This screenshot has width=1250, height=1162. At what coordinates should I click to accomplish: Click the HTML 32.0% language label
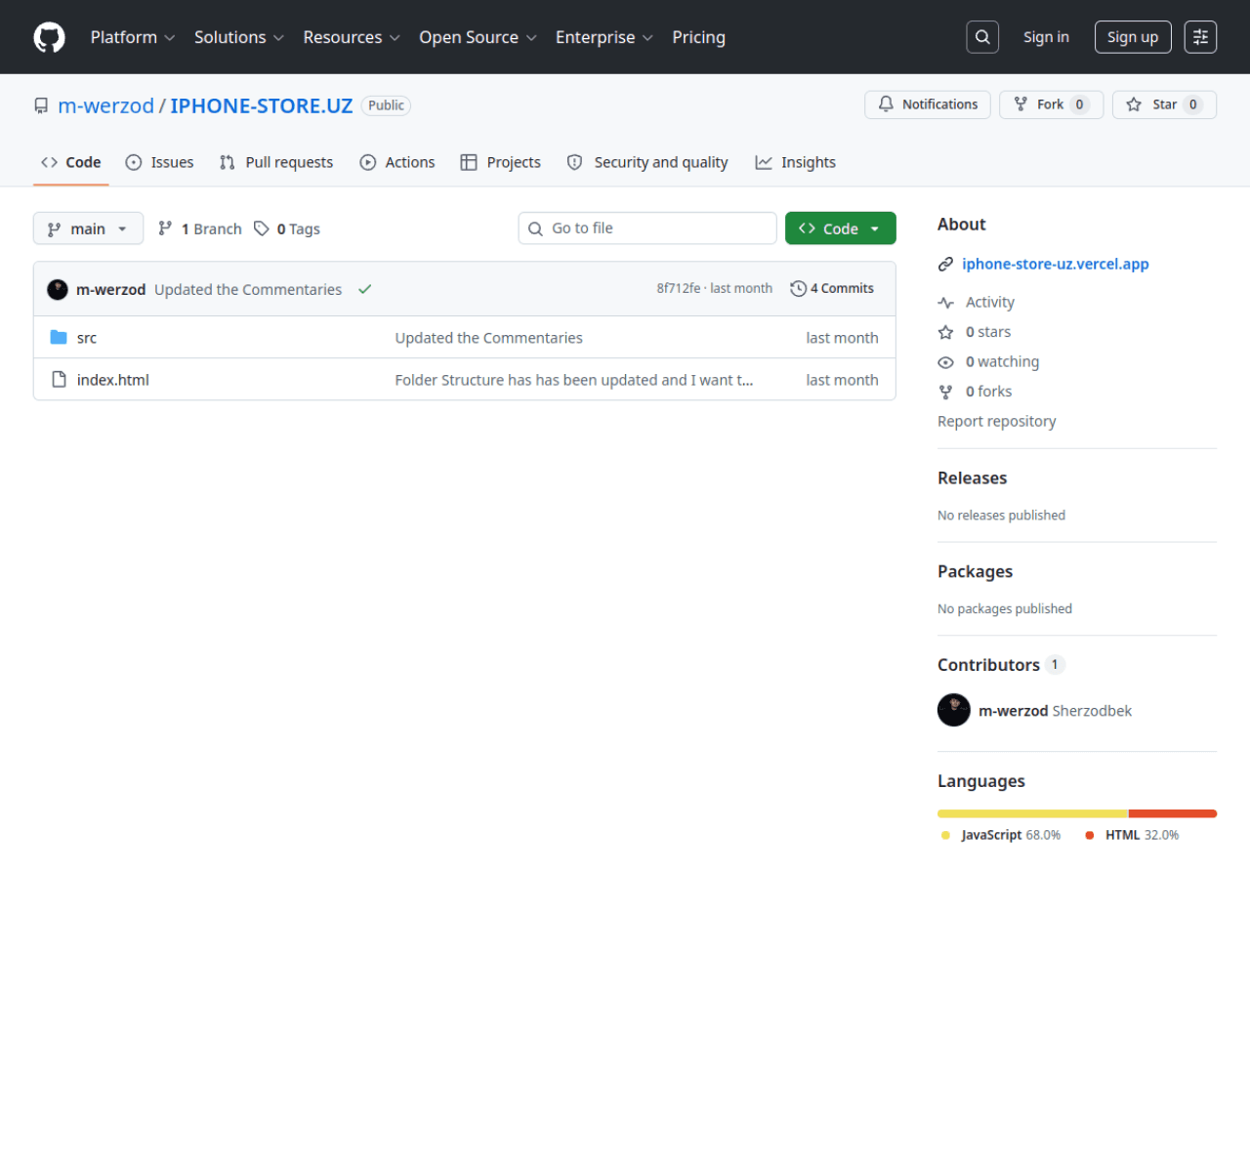click(x=1133, y=835)
